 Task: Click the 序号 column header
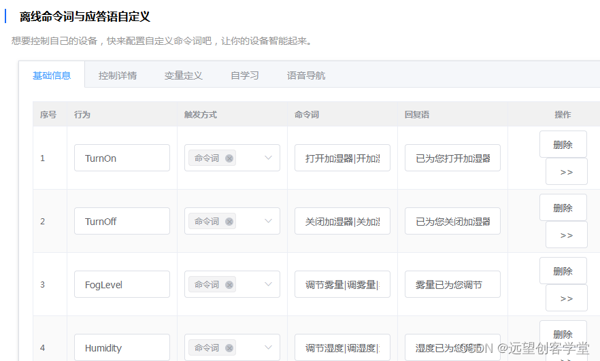(x=48, y=114)
